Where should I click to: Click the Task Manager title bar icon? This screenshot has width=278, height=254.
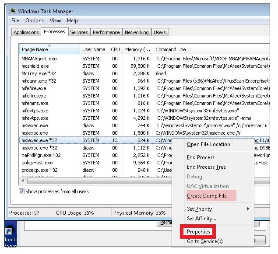(13, 11)
